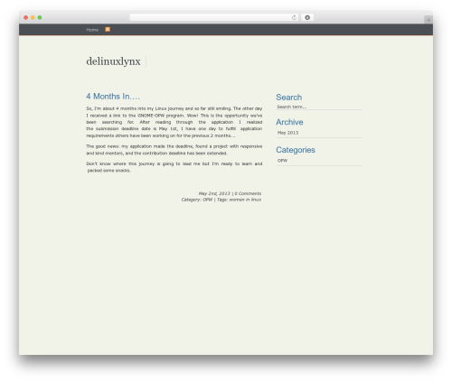
Task: Click the yellow minimize window button
Action: pos(33,17)
